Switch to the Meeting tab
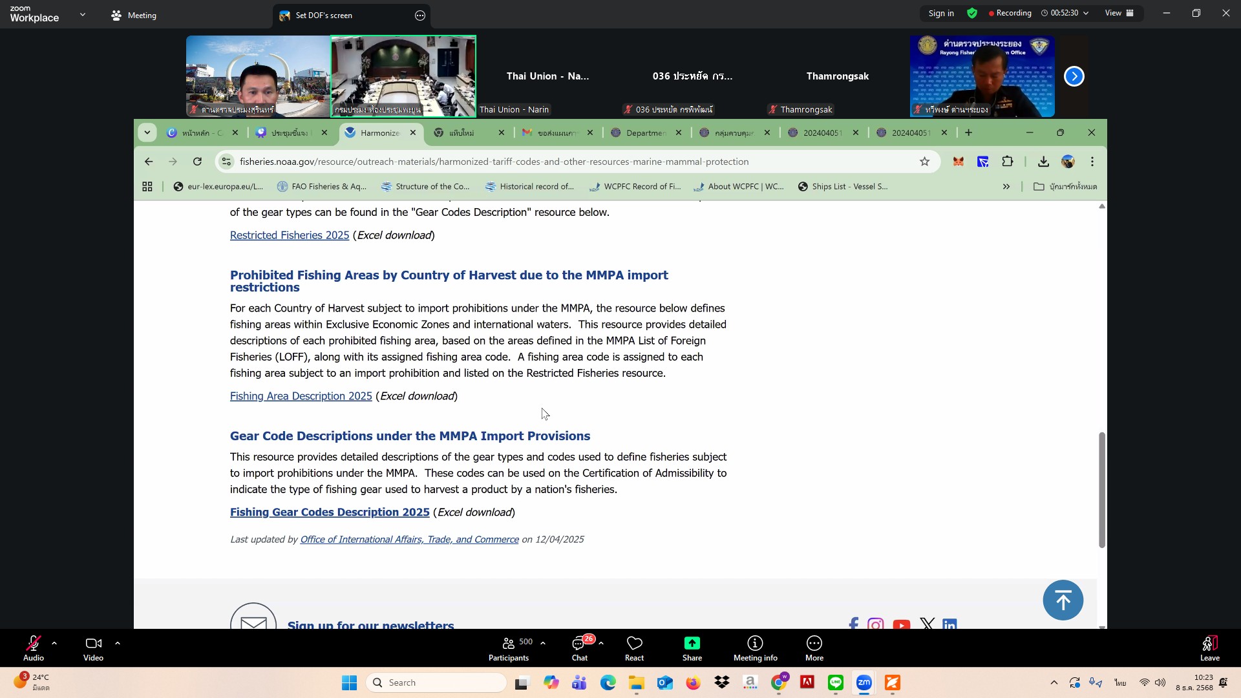1241x698 pixels. 134,16
